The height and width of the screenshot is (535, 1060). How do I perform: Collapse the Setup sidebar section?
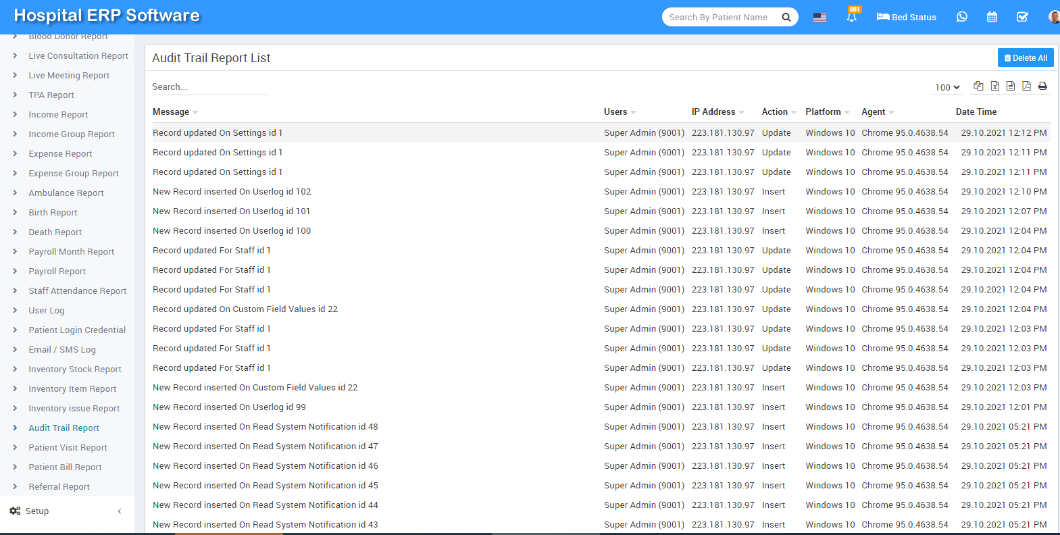pos(120,511)
